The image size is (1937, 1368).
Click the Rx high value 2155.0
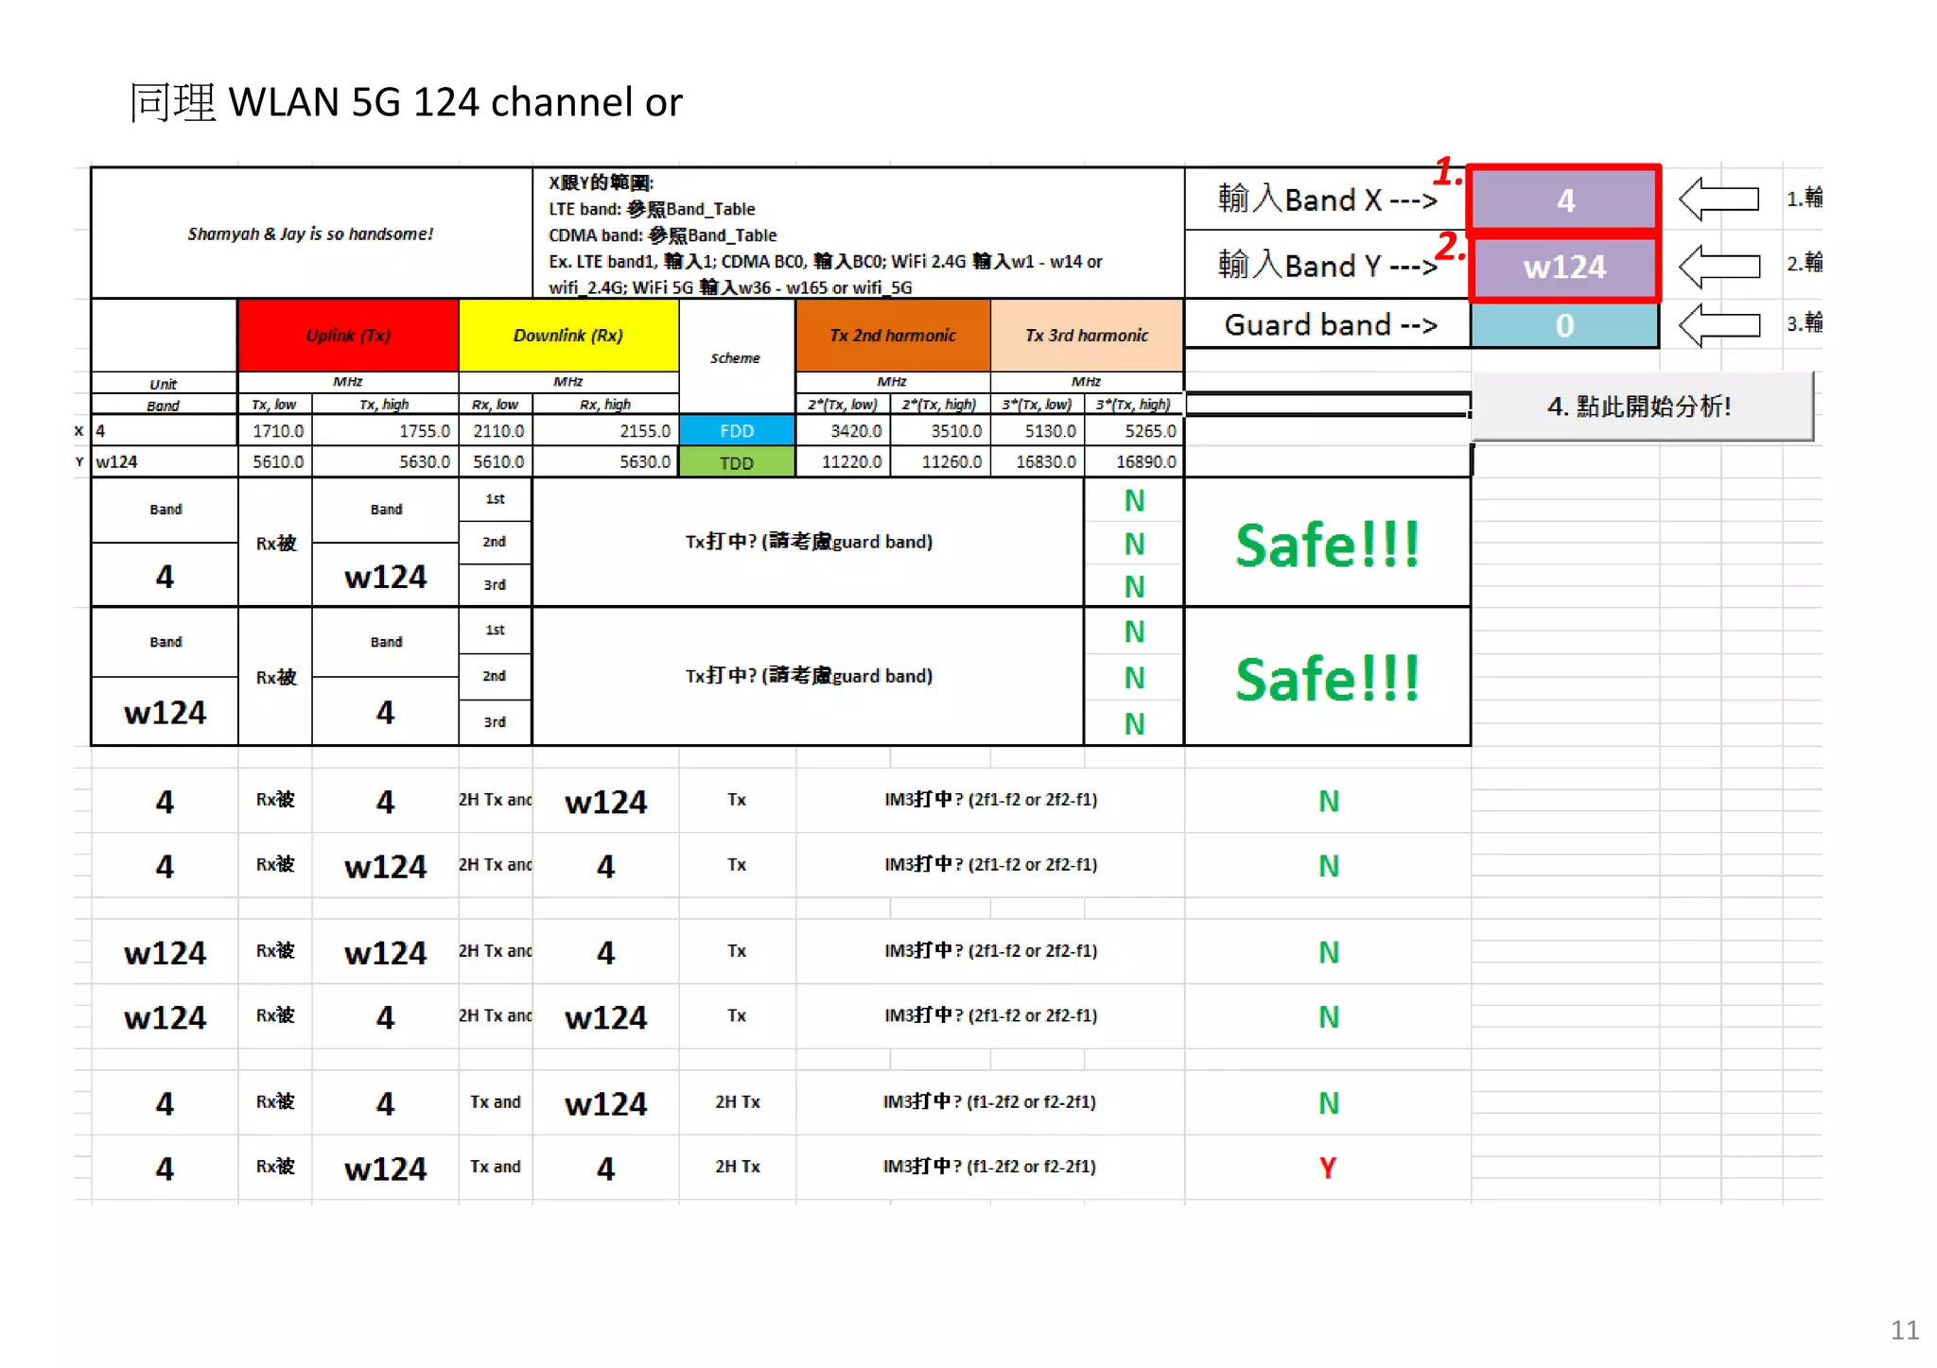(605, 431)
